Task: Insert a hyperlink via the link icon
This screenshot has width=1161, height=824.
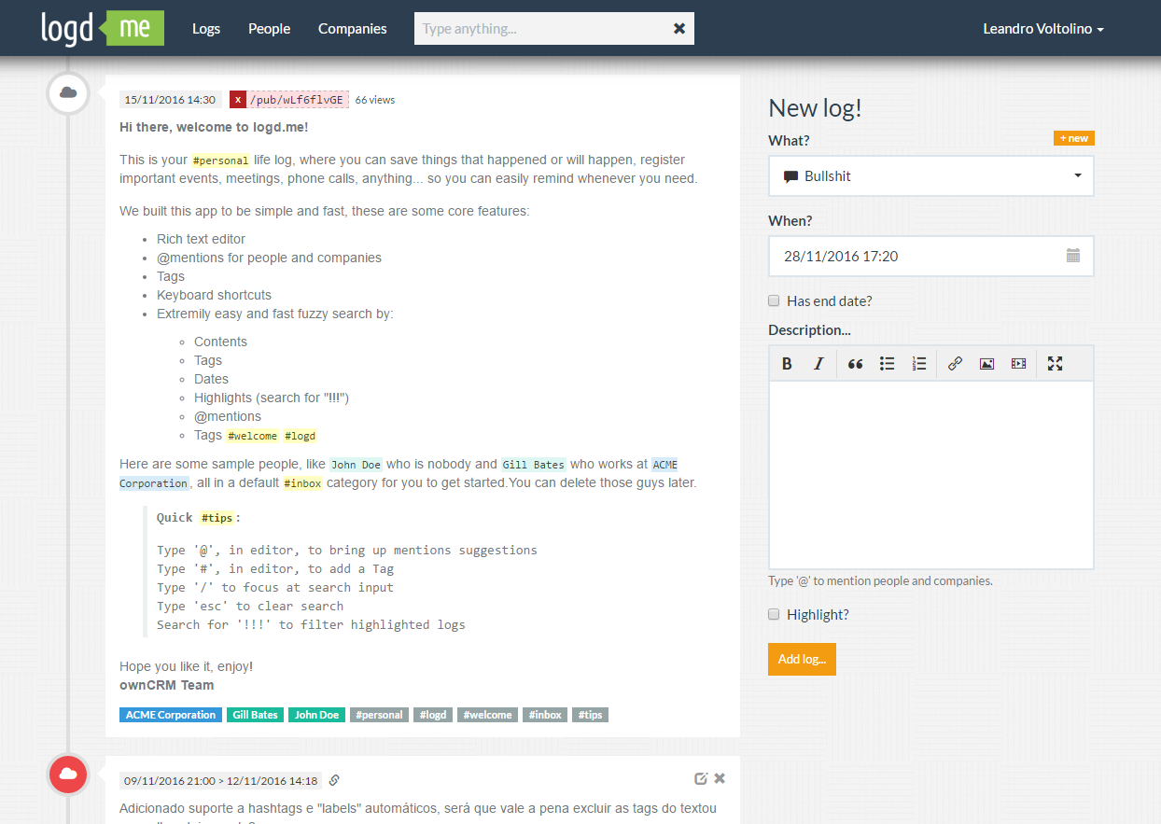Action: click(955, 364)
